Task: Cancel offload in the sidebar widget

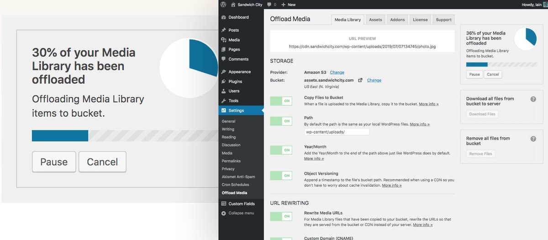Action: tap(493, 74)
